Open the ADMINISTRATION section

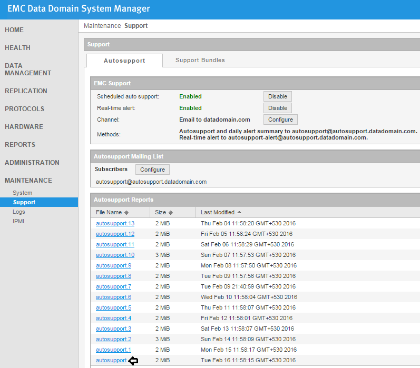(32, 163)
